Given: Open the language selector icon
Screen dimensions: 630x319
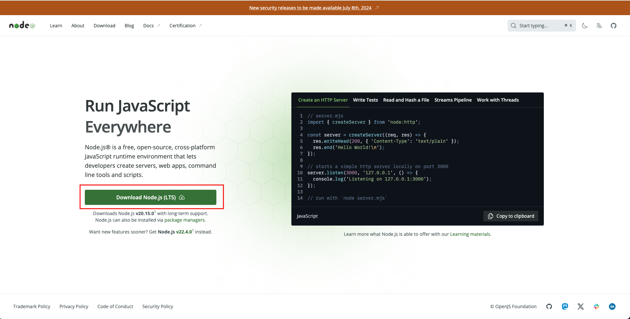Looking at the screenshot, I should (x=599, y=26).
